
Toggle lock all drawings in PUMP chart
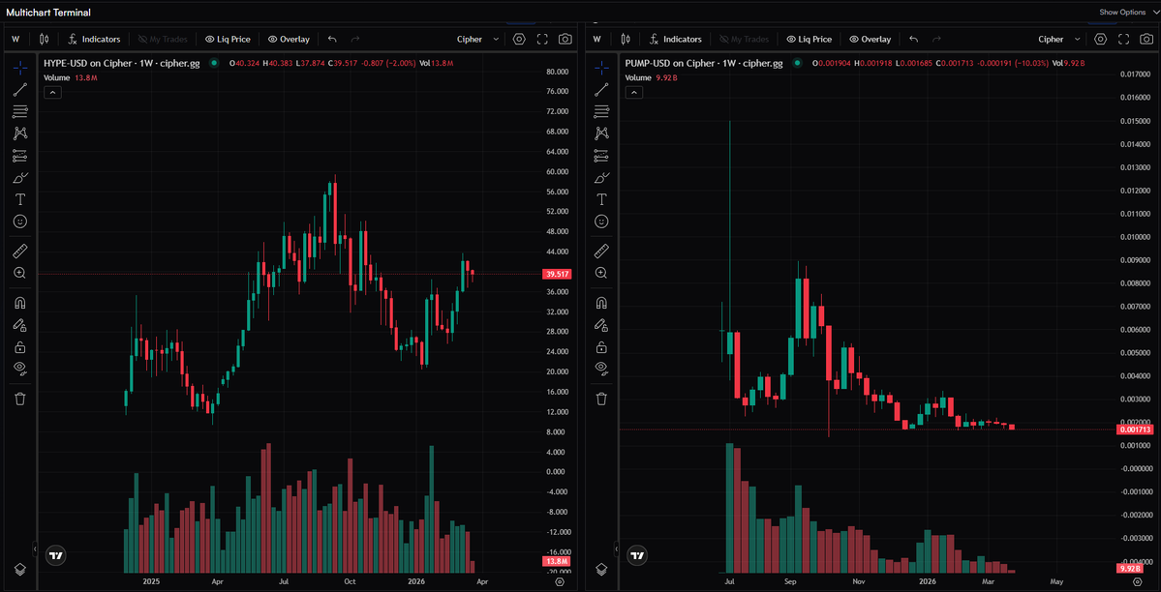click(x=601, y=347)
